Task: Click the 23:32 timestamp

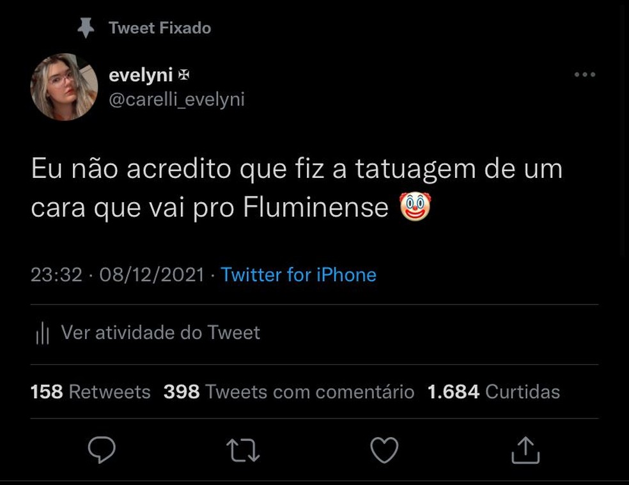Action: [56, 274]
